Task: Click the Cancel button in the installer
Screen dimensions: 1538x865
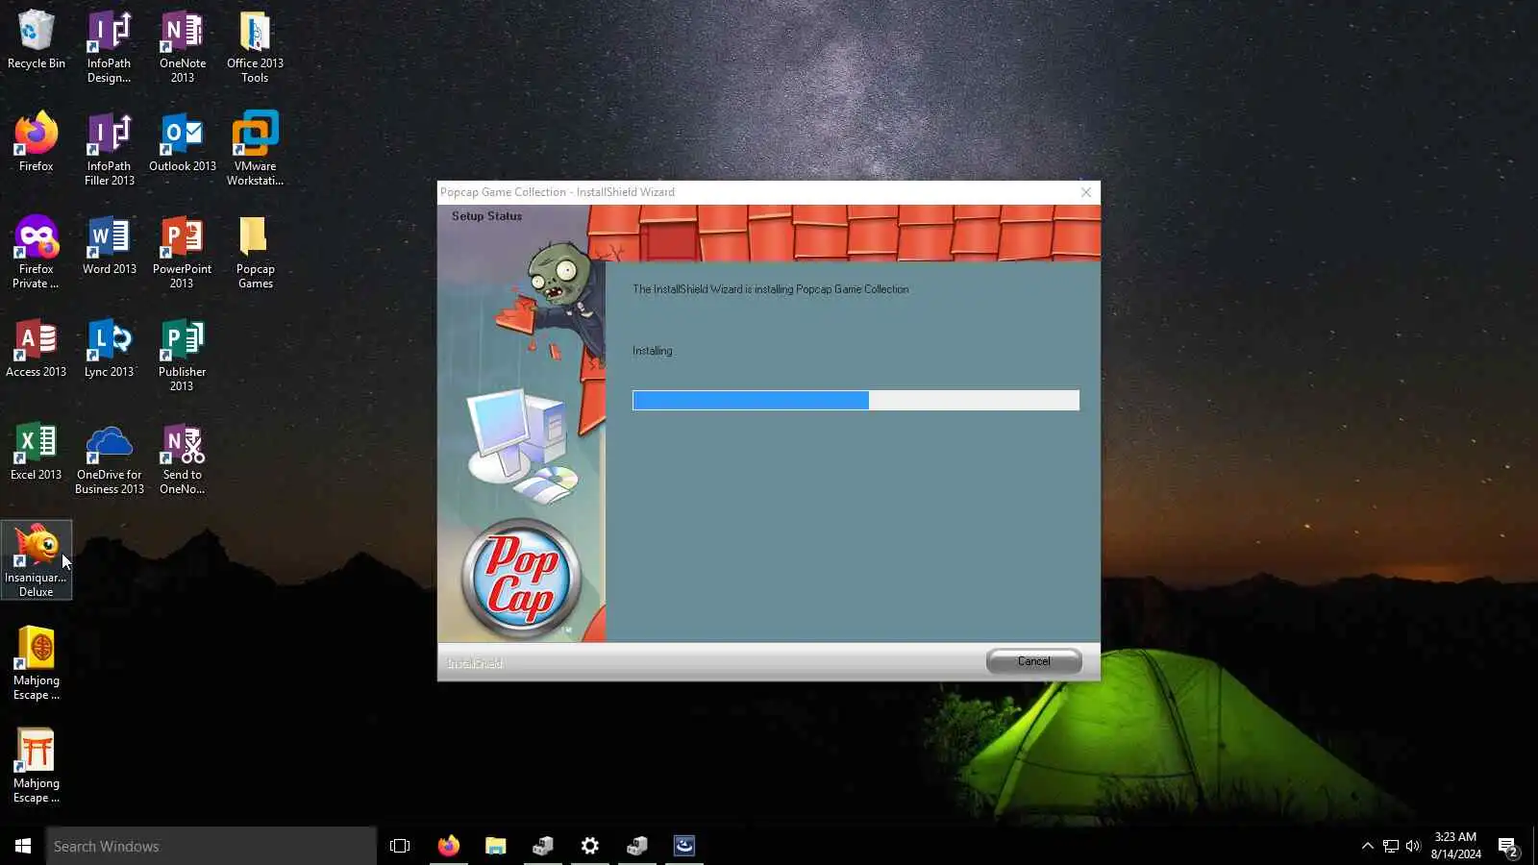Action: coord(1033,661)
